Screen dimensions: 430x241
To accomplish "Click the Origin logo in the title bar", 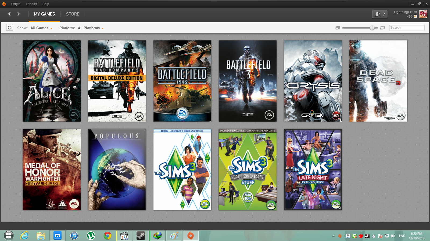I will pos(4,4).
